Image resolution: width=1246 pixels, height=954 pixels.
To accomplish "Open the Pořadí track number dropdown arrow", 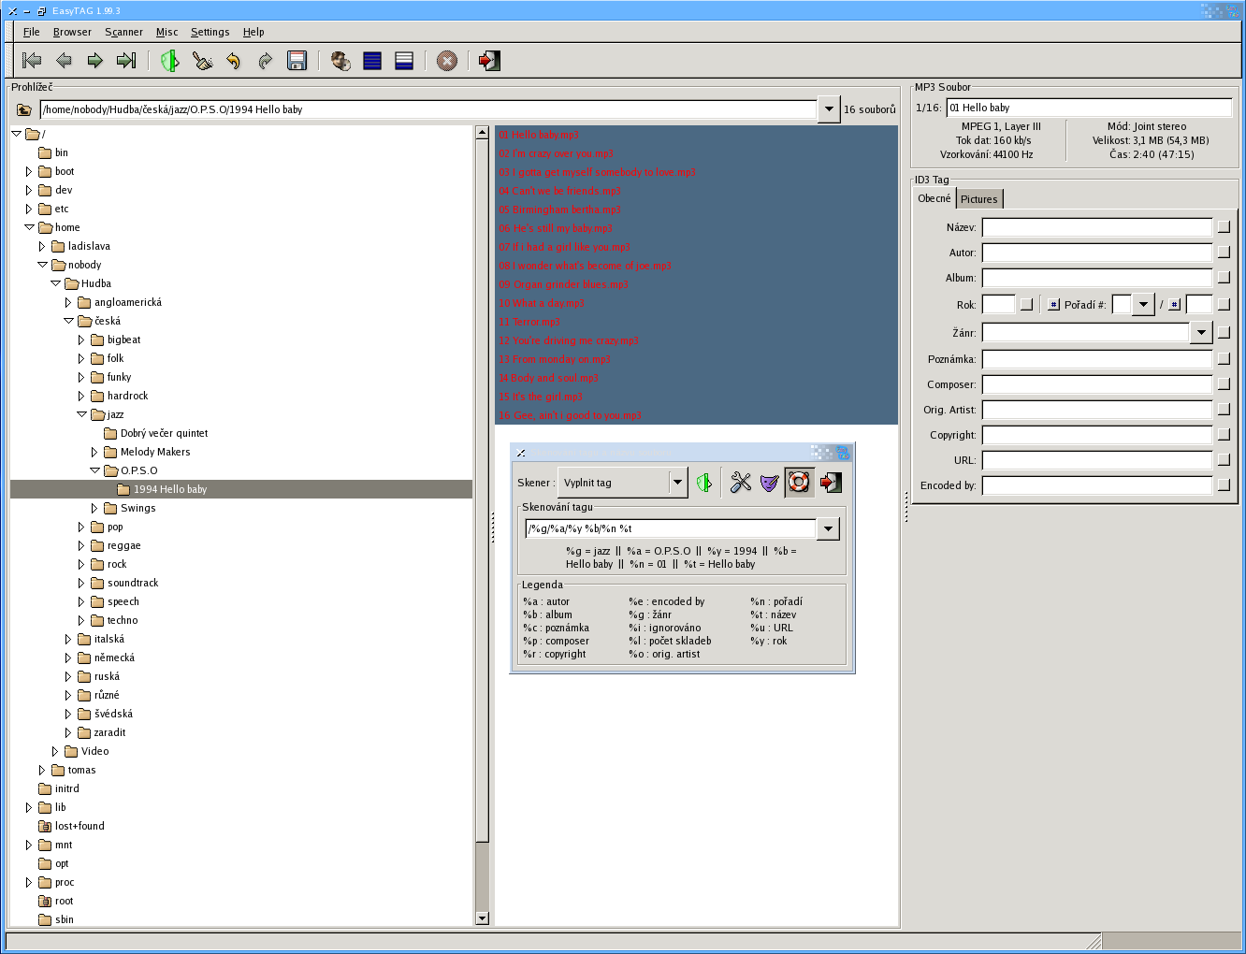I will 1143,304.
